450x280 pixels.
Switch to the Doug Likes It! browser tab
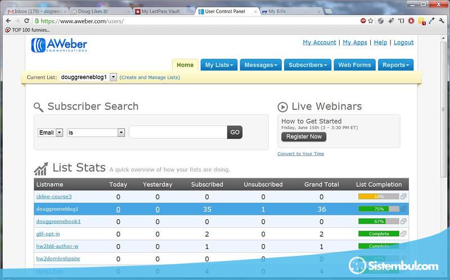click(x=101, y=11)
